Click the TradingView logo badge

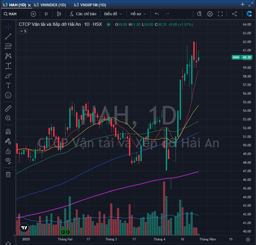tap(24, 228)
